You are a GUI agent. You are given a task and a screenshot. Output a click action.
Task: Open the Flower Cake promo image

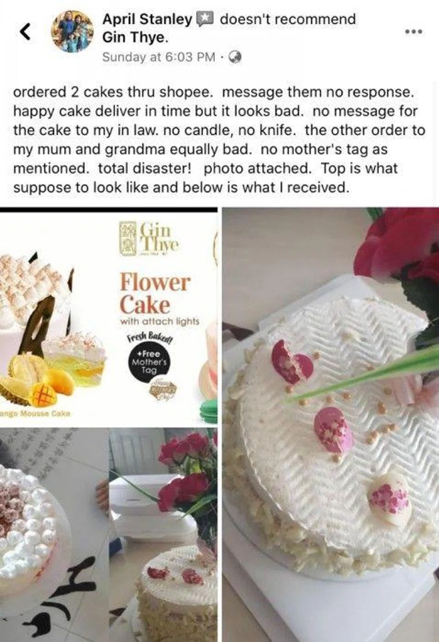click(108, 316)
